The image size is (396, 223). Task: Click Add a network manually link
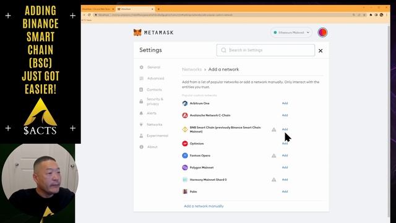pos(204,206)
